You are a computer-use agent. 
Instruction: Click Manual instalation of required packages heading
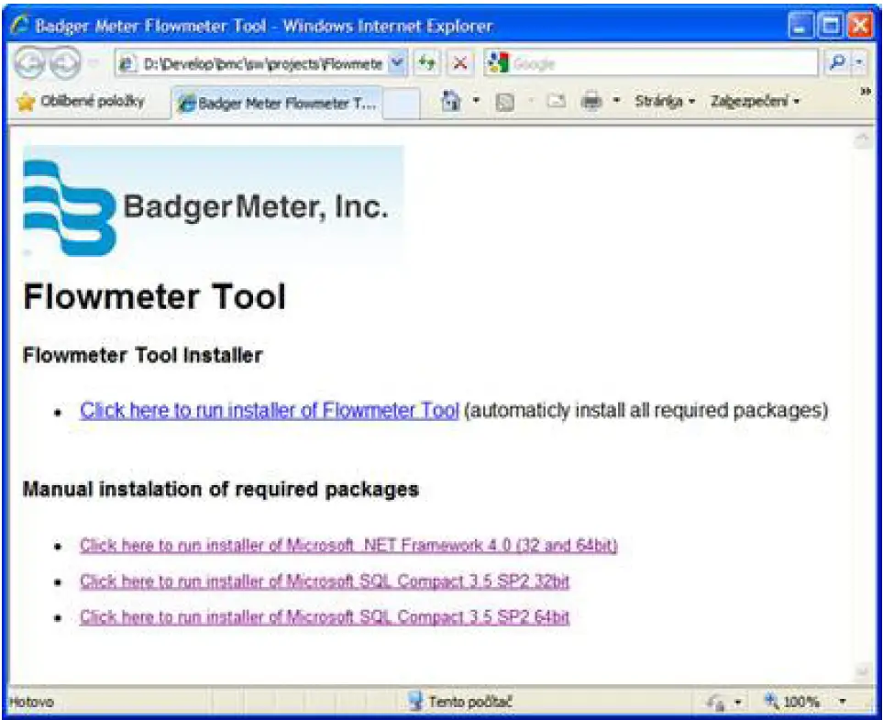(221, 489)
